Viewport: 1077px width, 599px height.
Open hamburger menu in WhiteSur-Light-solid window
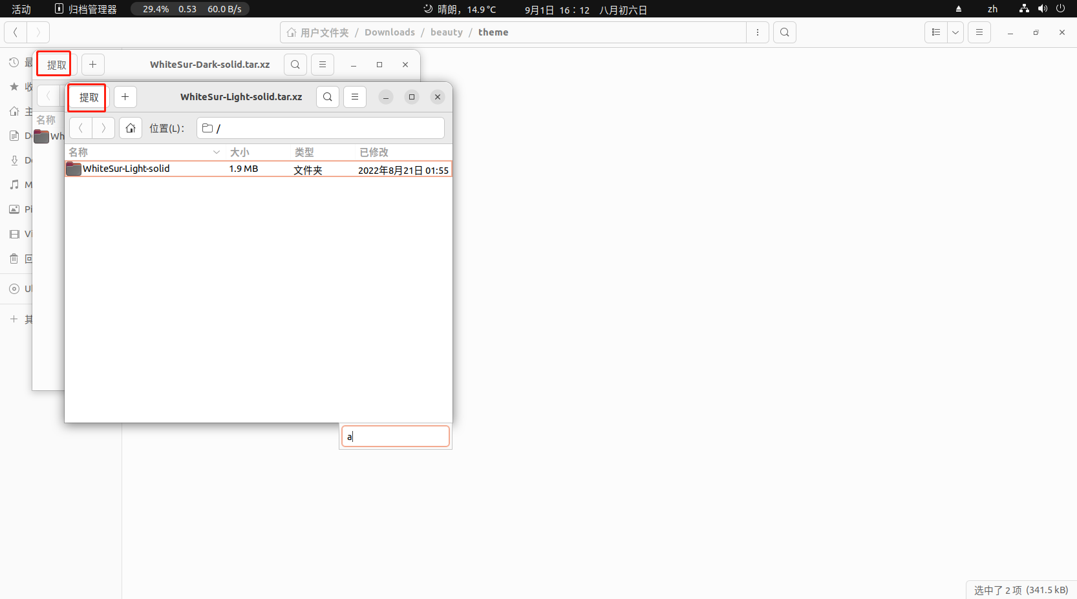(355, 97)
